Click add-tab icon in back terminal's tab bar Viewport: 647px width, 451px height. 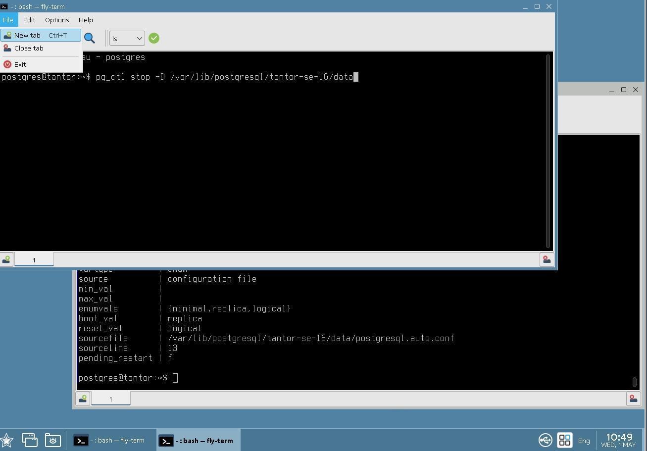point(83,399)
